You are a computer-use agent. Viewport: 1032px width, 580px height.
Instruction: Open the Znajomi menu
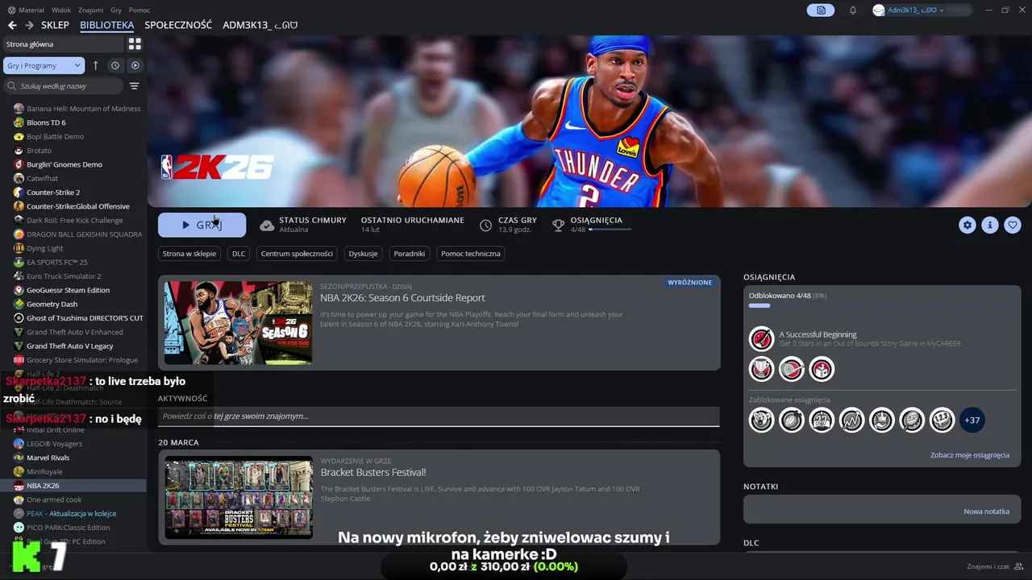click(91, 10)
